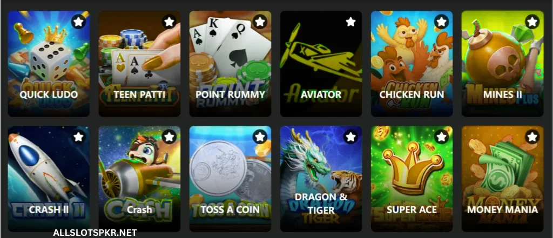This screenshot has height=238, width=553.
Task: Visit the ALLSLOTSPKR.NET watermark link
Action: 95,233
